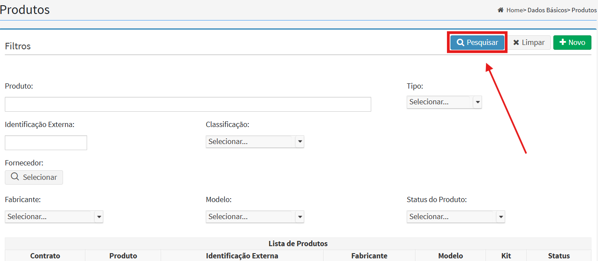Screen dimensions: 598x261
Task: Click the Limpar clear button
Action: click(529, 42)
